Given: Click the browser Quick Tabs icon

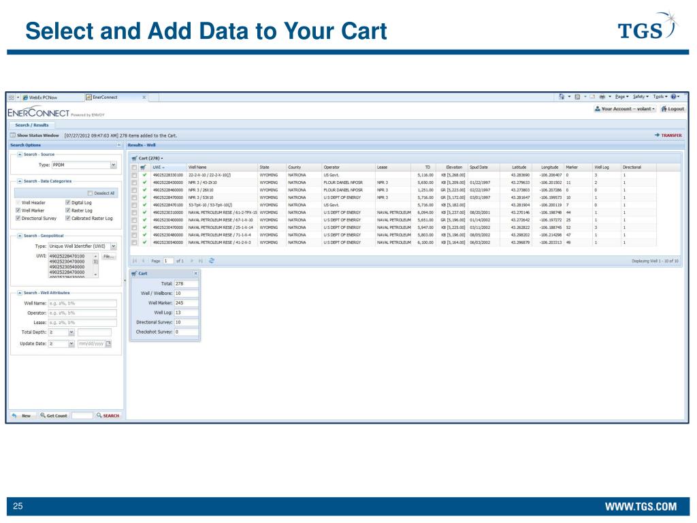Looking at the screenshot, I should pyautogui.click(x=11, y=97).
